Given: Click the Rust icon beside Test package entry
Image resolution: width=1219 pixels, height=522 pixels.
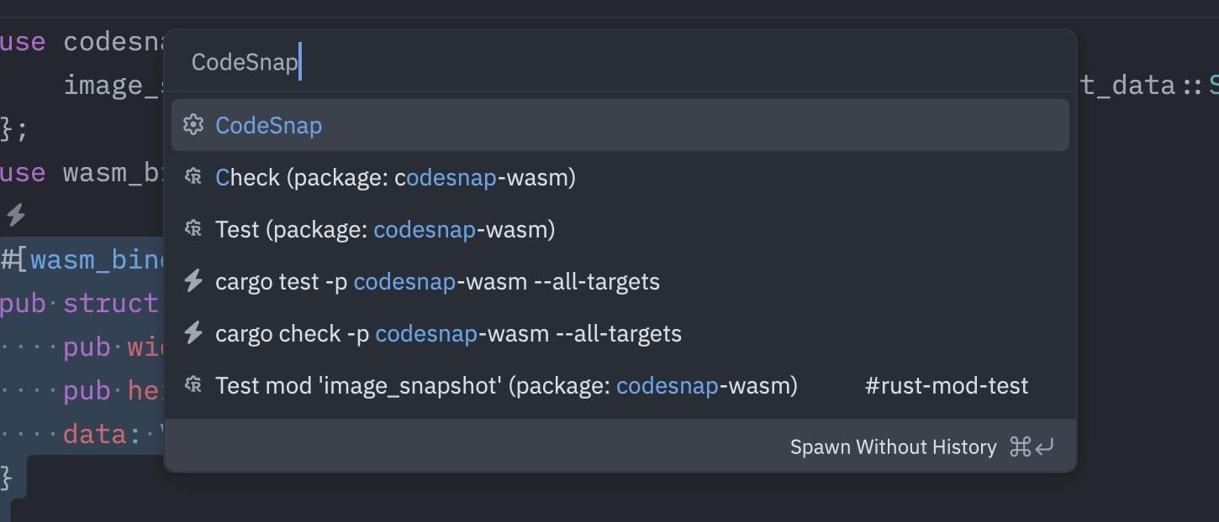Looking at the screenshot, I should point(193,229).
